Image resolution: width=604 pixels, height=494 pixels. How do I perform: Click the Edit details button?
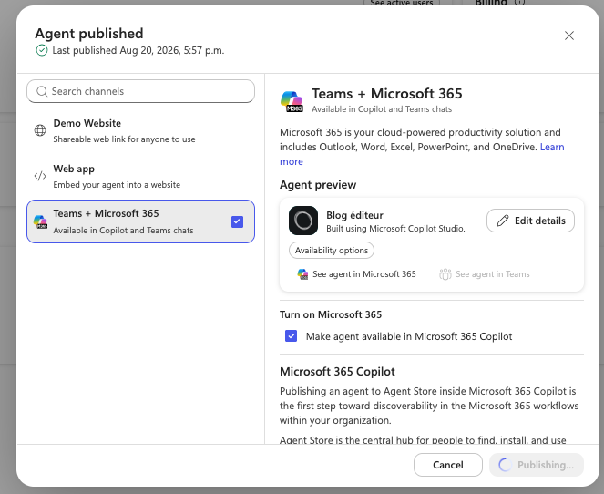pyautogui.click(x=530, y=221)
